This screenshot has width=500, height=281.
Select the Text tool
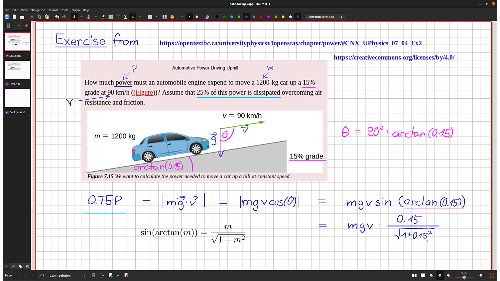click(x=118, y=17)
